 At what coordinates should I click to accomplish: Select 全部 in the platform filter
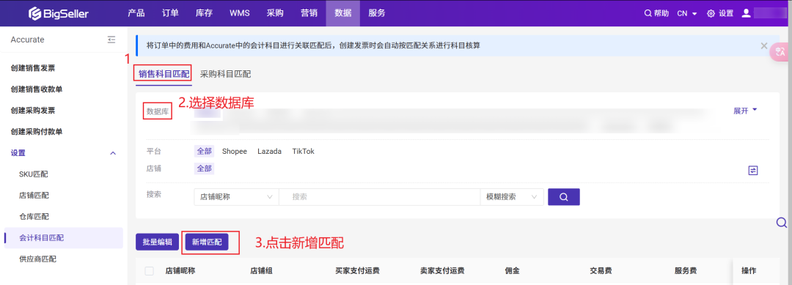coord(204,152)
